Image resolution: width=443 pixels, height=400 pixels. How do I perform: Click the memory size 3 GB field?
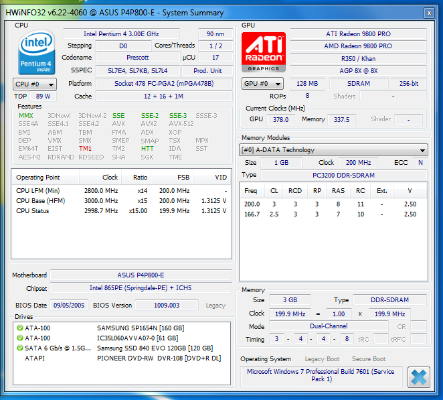[290, 300]
